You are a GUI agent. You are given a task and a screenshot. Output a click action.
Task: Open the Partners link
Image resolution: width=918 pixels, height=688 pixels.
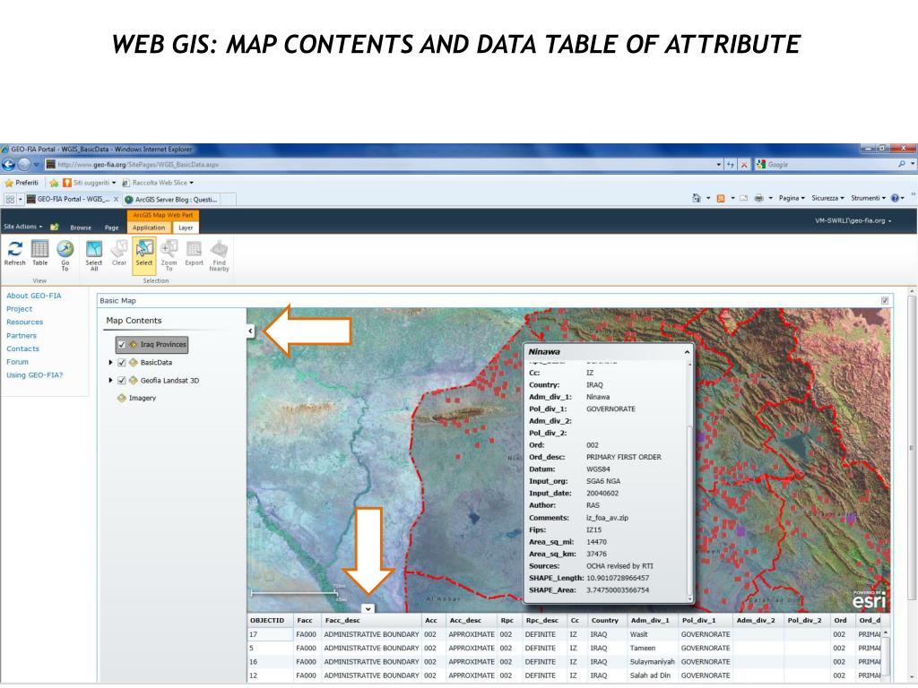tap(22, 336)
